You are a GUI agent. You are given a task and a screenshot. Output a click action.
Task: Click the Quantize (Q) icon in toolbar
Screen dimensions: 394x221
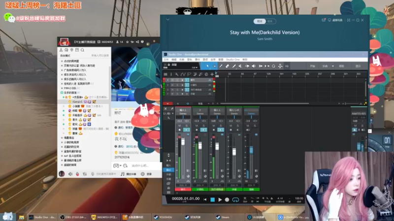tap(273, 66)
